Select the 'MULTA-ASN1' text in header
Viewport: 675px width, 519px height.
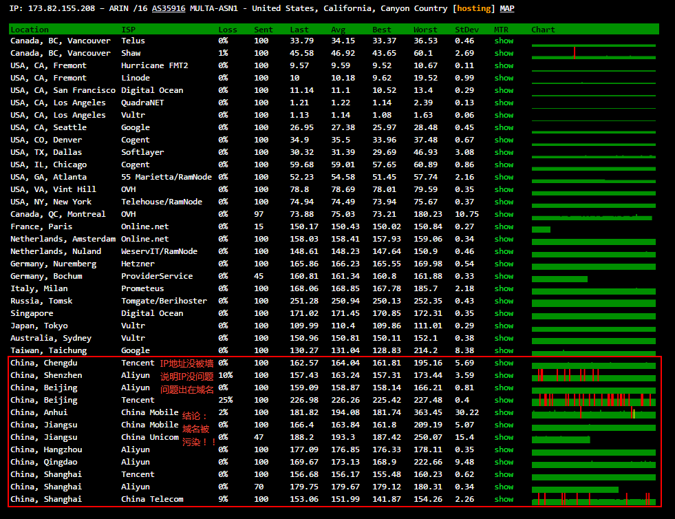click(x=213, y=8)
